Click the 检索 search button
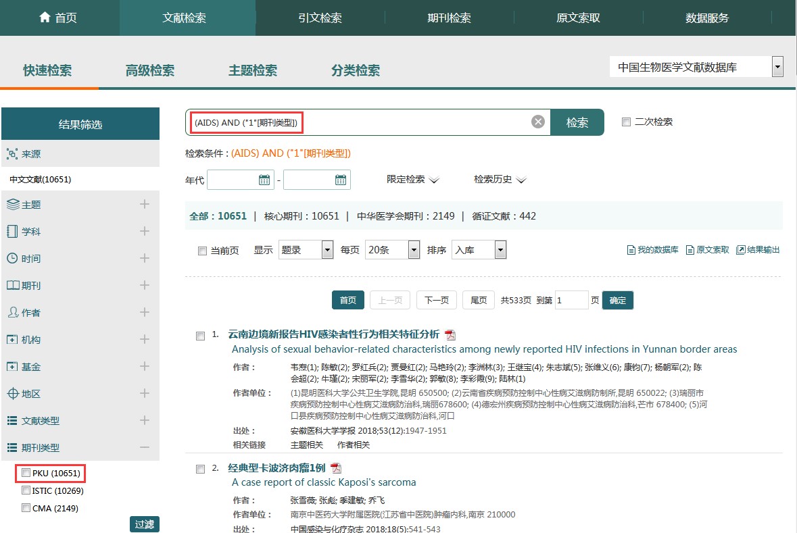Viewport: 797px width, 533px height. pyautogui.click(x=577, y=123)
